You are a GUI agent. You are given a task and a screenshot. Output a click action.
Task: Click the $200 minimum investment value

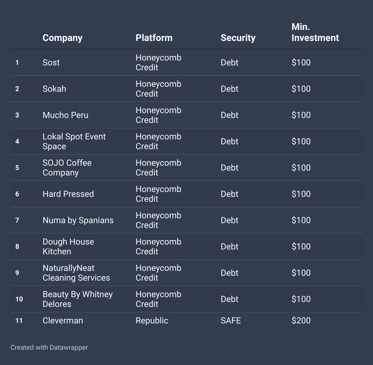[301, 320]
